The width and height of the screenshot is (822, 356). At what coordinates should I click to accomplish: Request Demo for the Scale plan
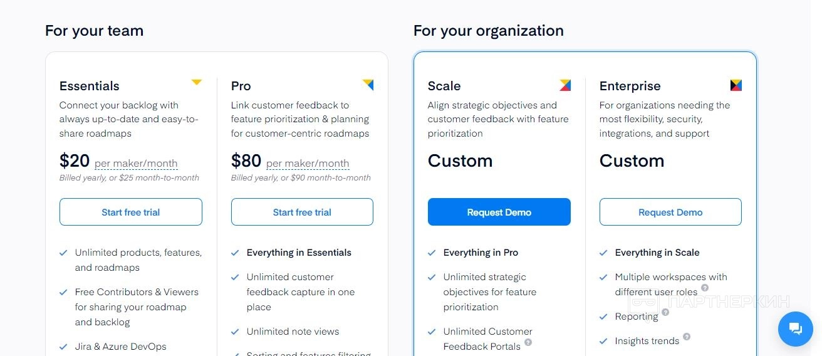pyautogui.click(x=499, y=212)
